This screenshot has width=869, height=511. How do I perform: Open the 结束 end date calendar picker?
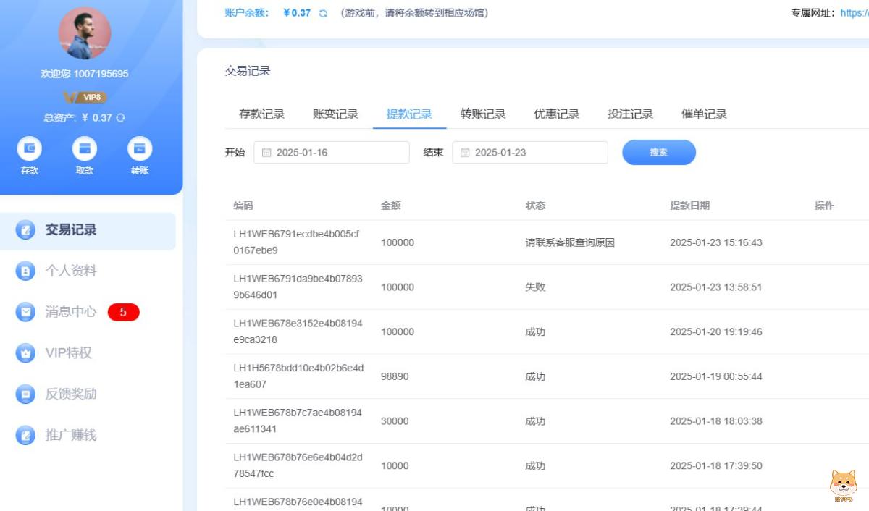pos(466,153)
